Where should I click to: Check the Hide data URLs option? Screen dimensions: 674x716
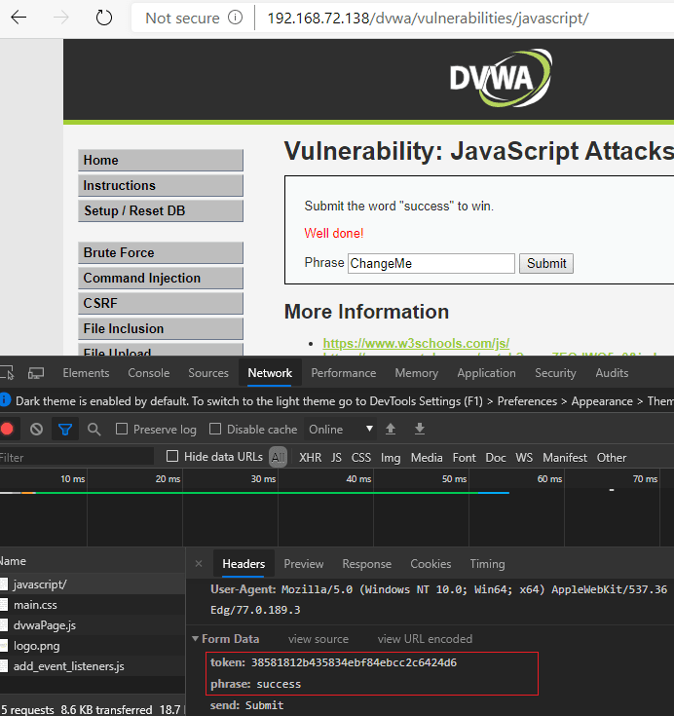tap(172, 456)
